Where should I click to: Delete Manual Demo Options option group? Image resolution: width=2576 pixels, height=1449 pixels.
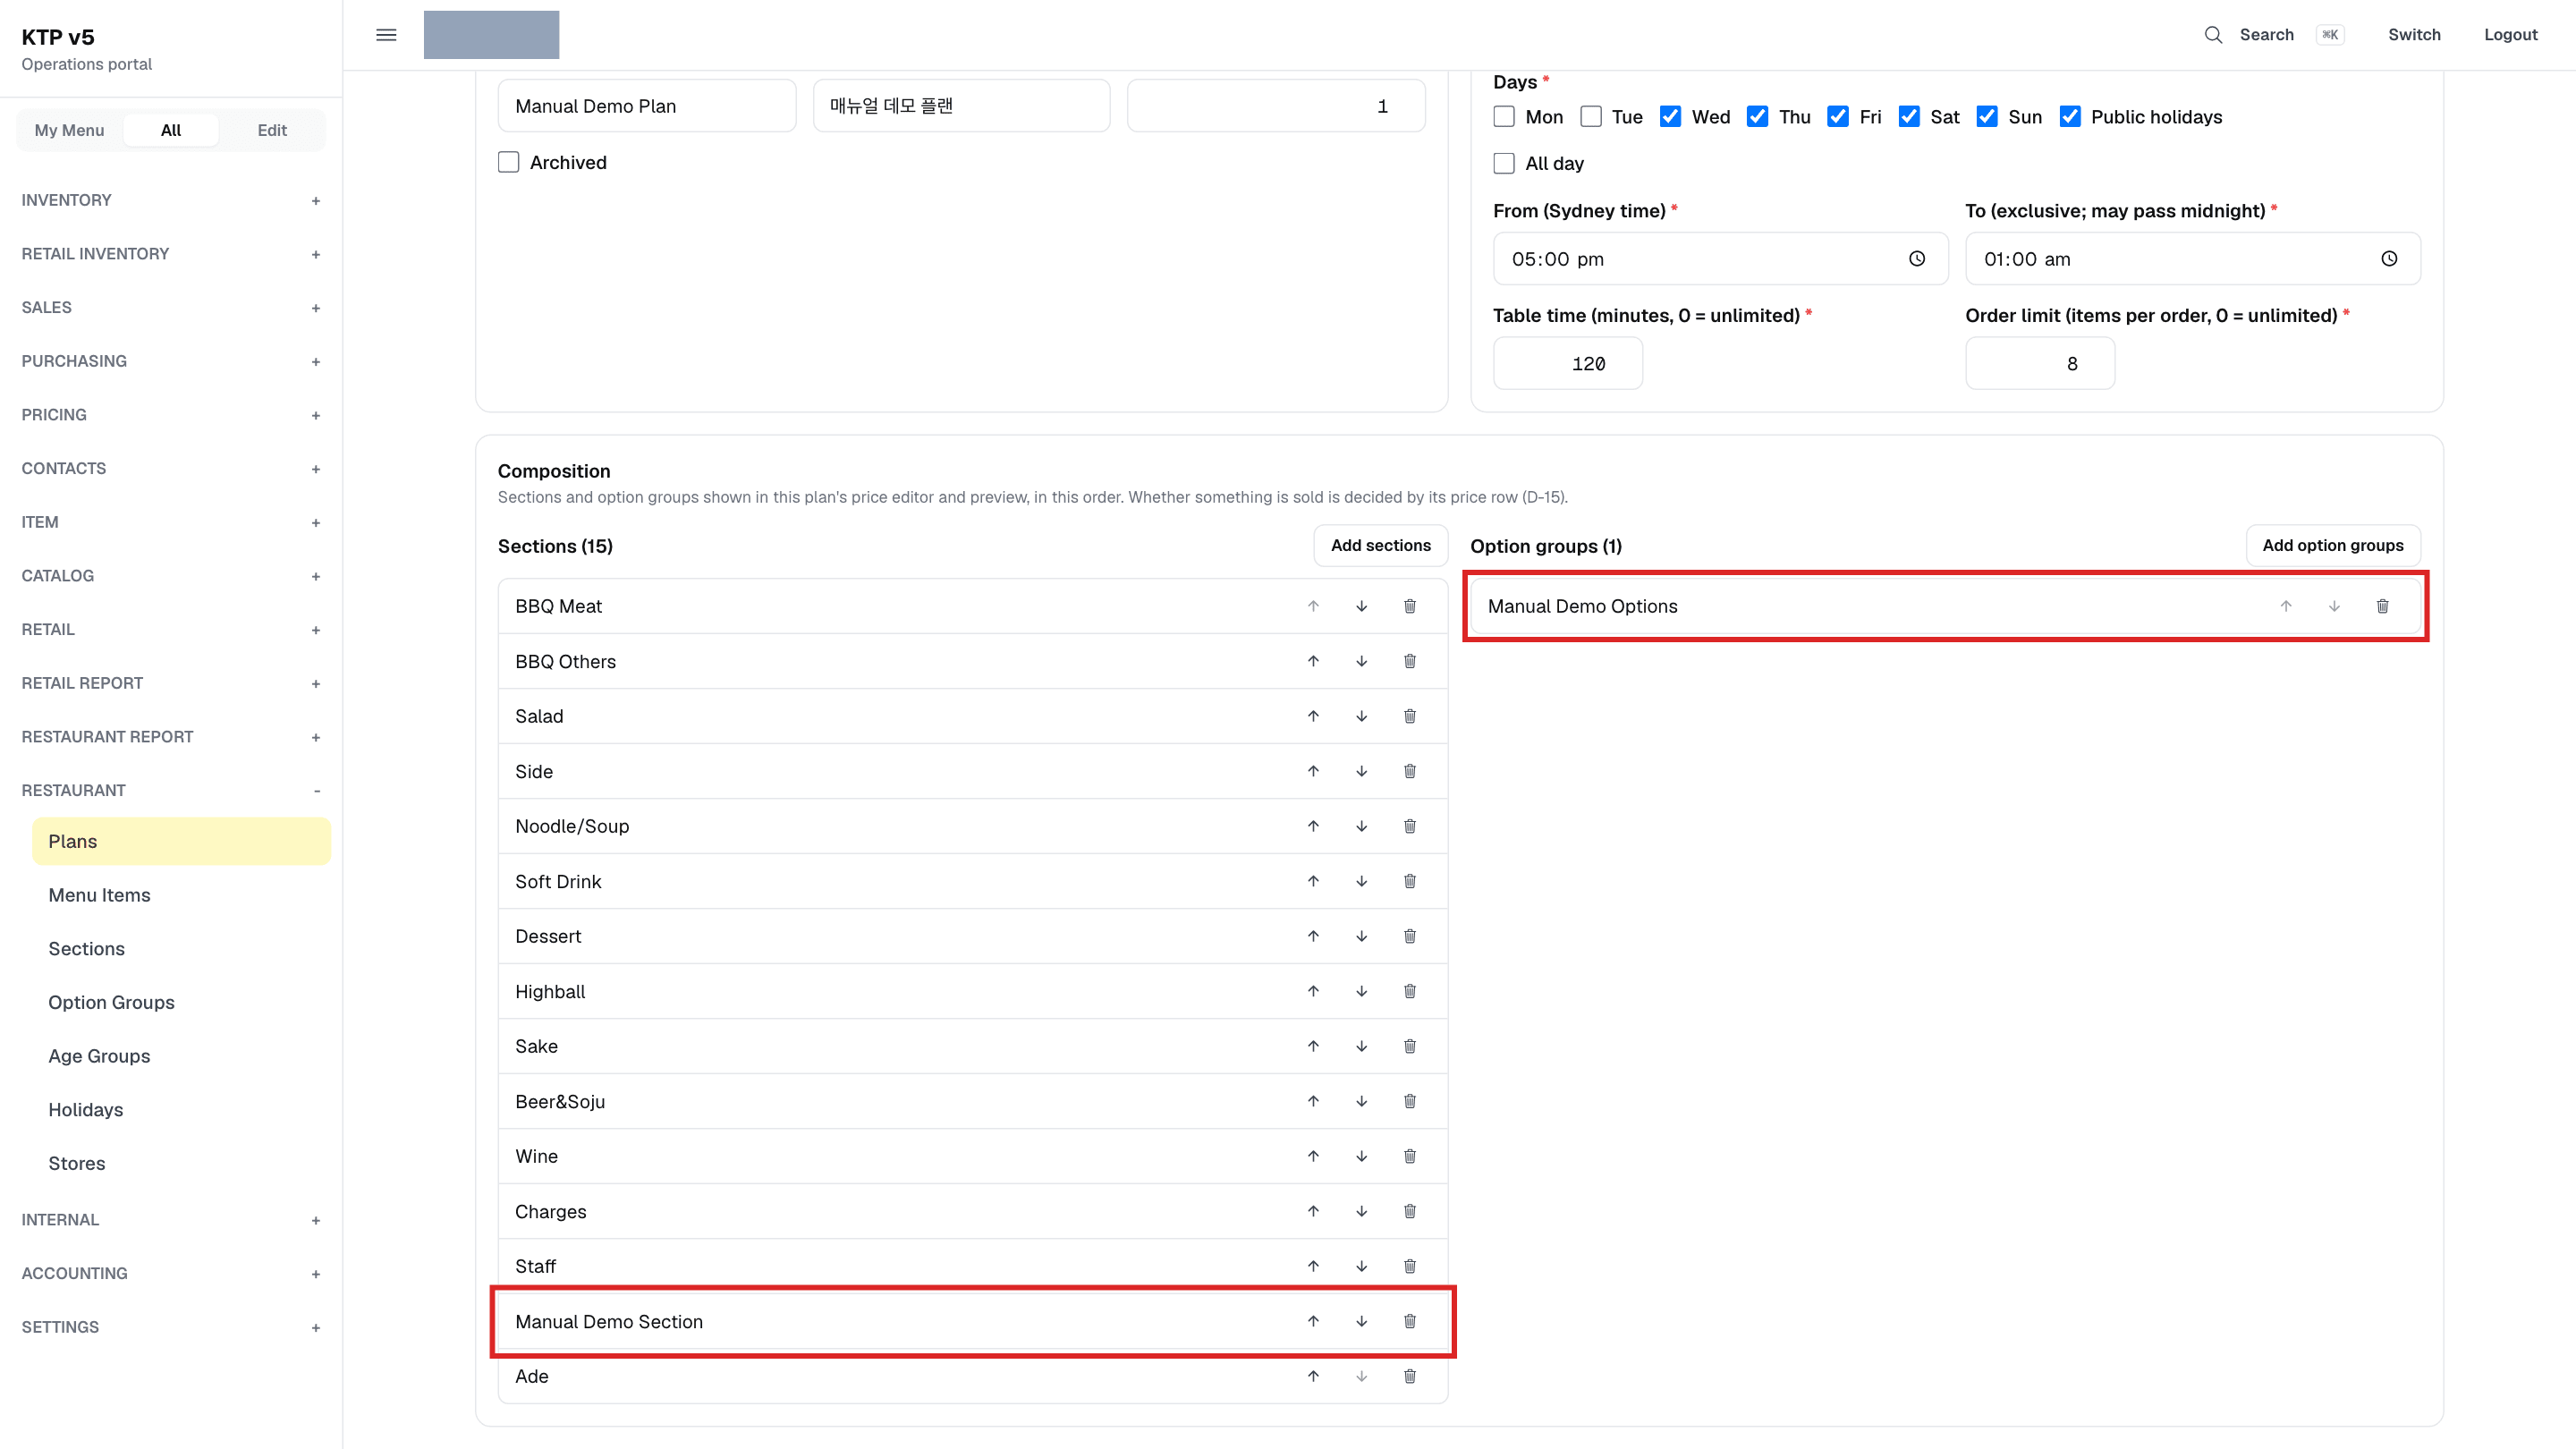[2382, 606]
